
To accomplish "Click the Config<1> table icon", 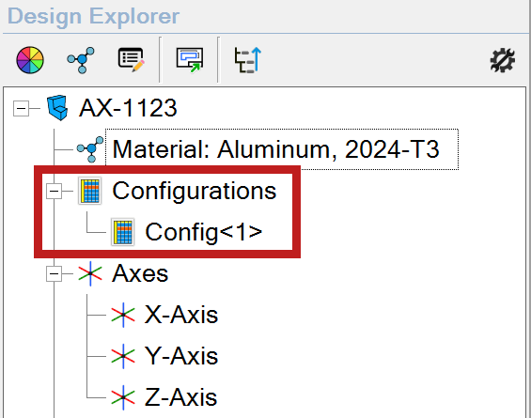I will [x=122, y=232].
